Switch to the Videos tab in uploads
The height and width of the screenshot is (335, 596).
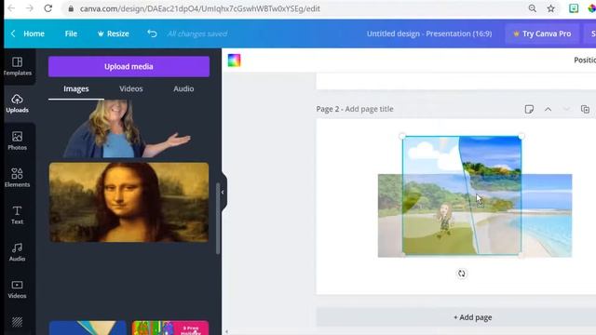click(x=131, y=89)
